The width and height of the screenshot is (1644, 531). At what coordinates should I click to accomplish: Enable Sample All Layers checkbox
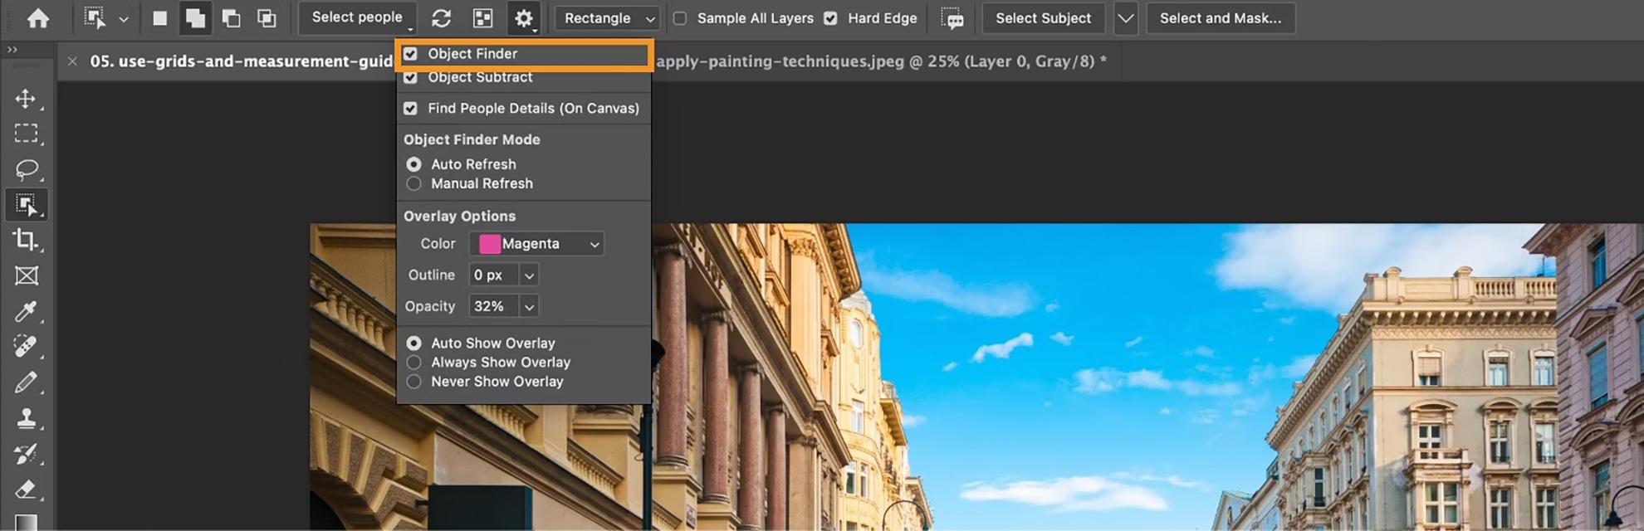pos(680,18)
